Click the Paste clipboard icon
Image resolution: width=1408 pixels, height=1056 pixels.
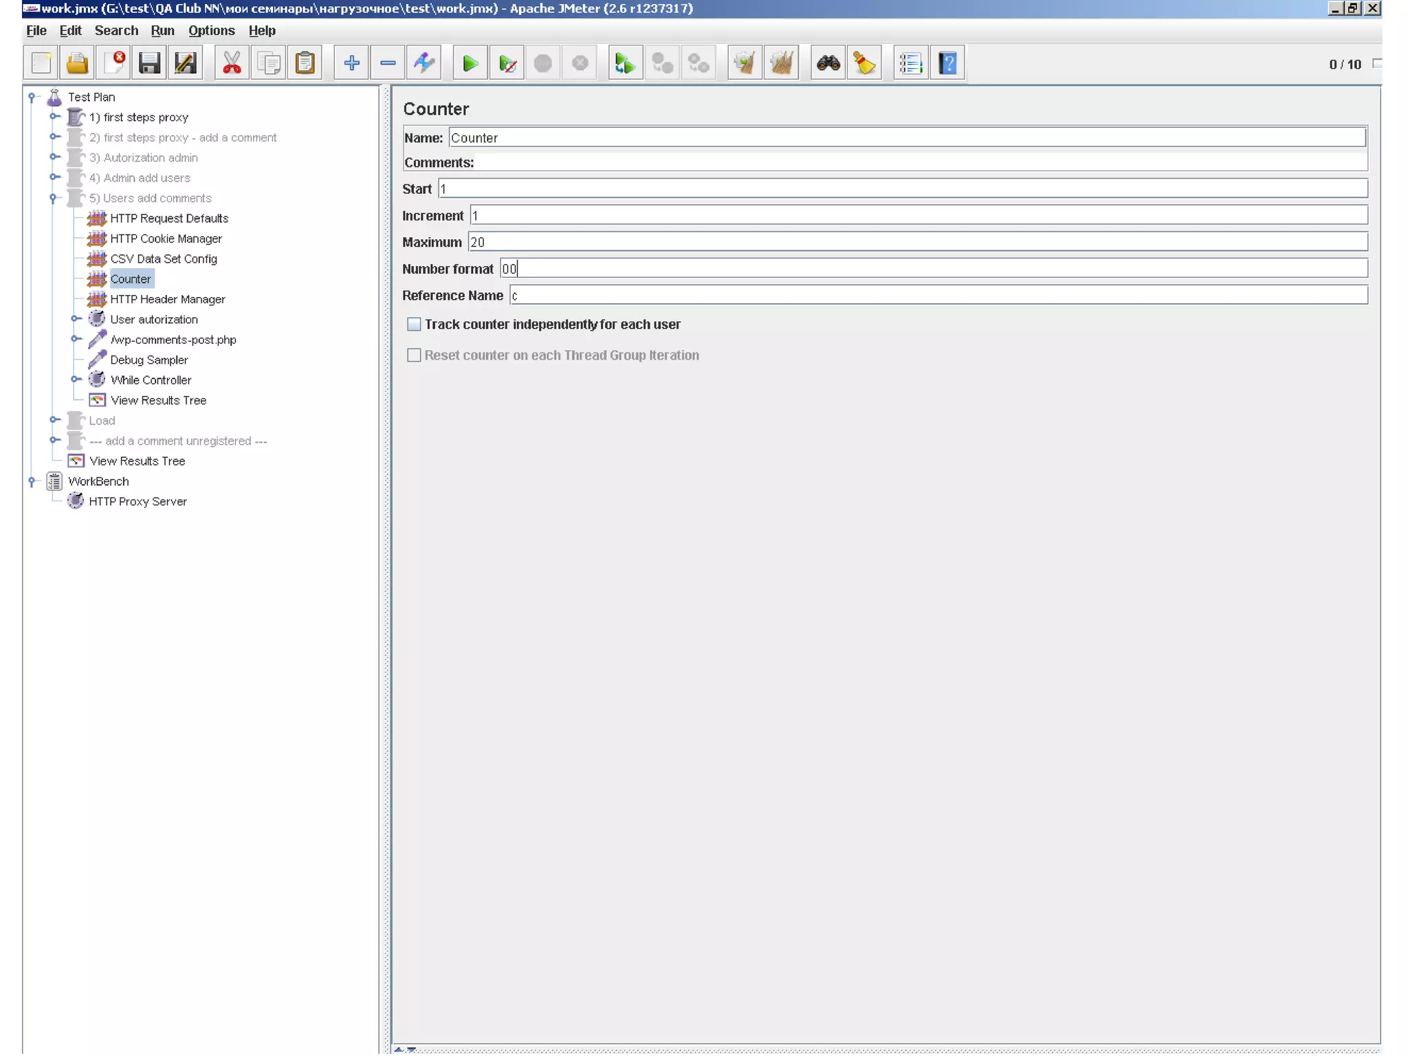[305, 63]
